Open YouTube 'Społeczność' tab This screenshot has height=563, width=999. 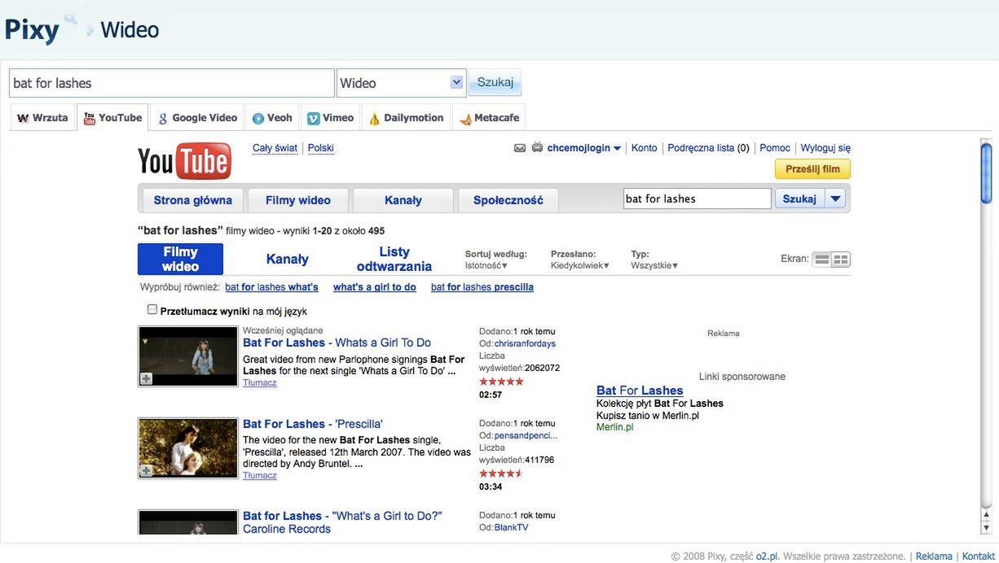pyautogui.click(x=508, y=200)
